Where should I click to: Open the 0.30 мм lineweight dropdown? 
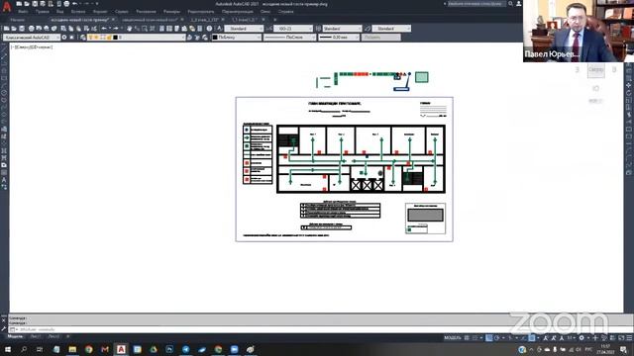pyautogui.click(x=339, y=38)
